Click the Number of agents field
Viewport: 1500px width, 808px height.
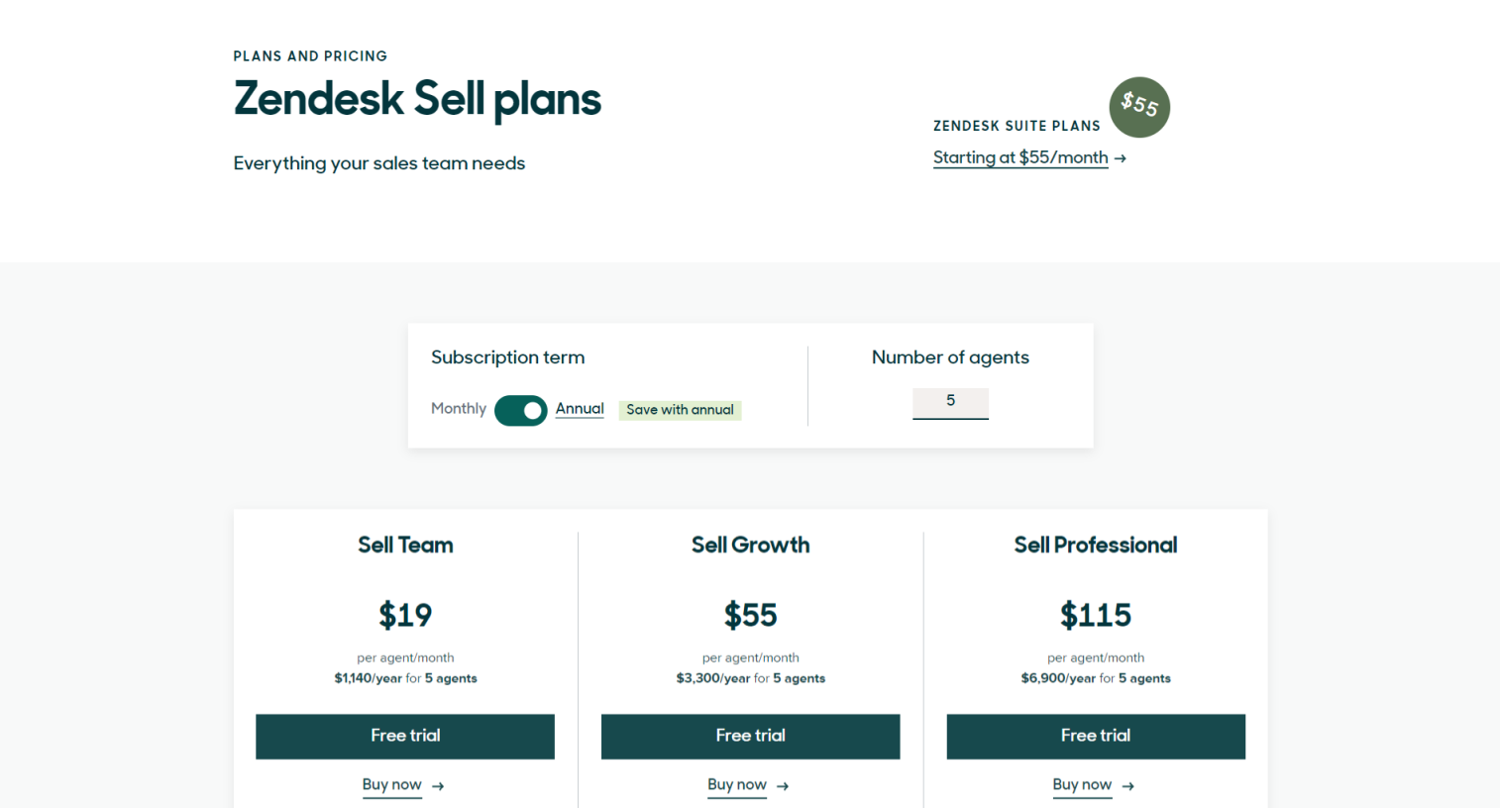tap(950, 402)
